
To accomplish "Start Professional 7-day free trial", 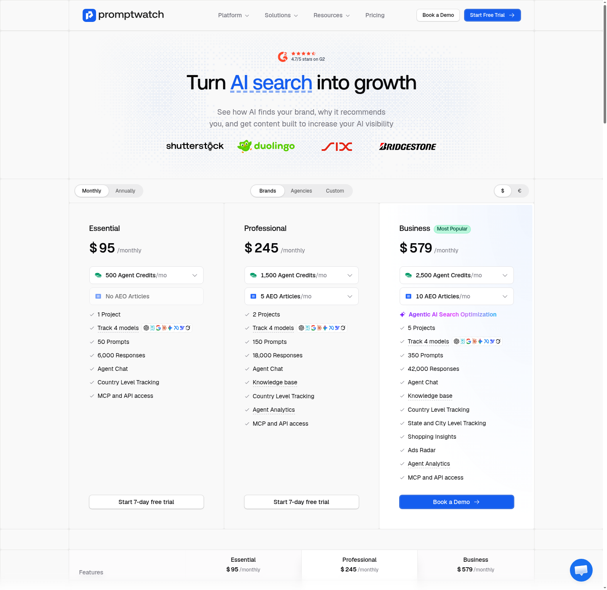I will pyautogui.click(x=301, y=502).
